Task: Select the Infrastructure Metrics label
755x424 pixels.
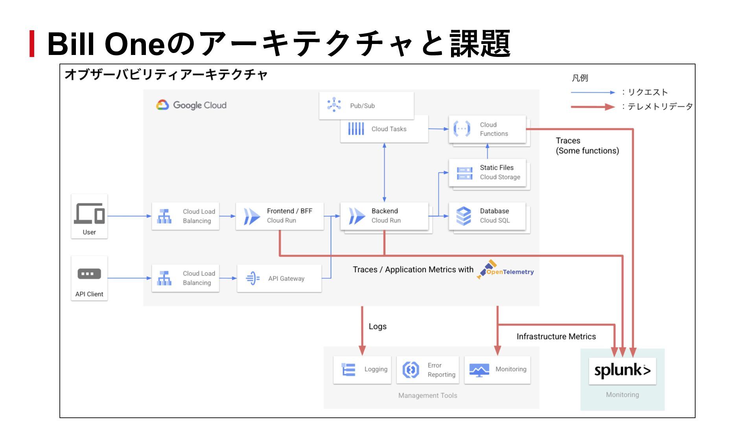Action: pyautogui.click(x=556, y=337)
